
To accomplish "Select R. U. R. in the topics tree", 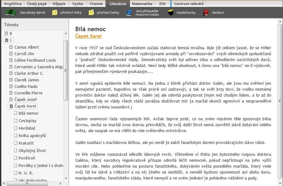I will tap(26, 173).
